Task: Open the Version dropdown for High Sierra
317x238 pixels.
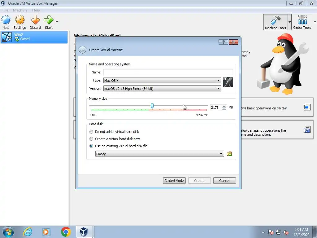Action: [x=162, y=88]
